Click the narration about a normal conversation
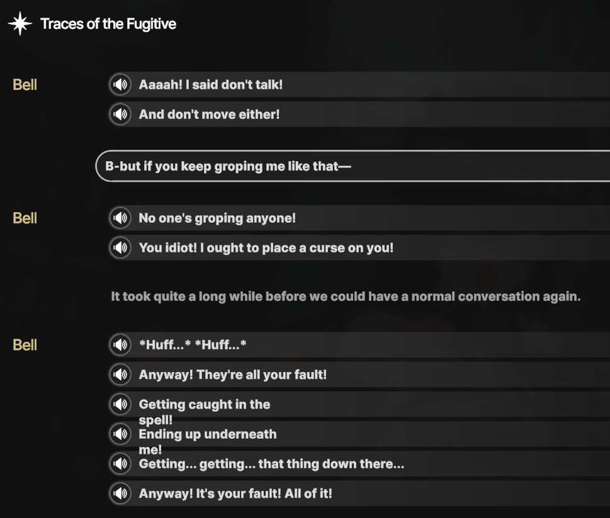This screenshot has height=518, width=610. click(346, 296)
